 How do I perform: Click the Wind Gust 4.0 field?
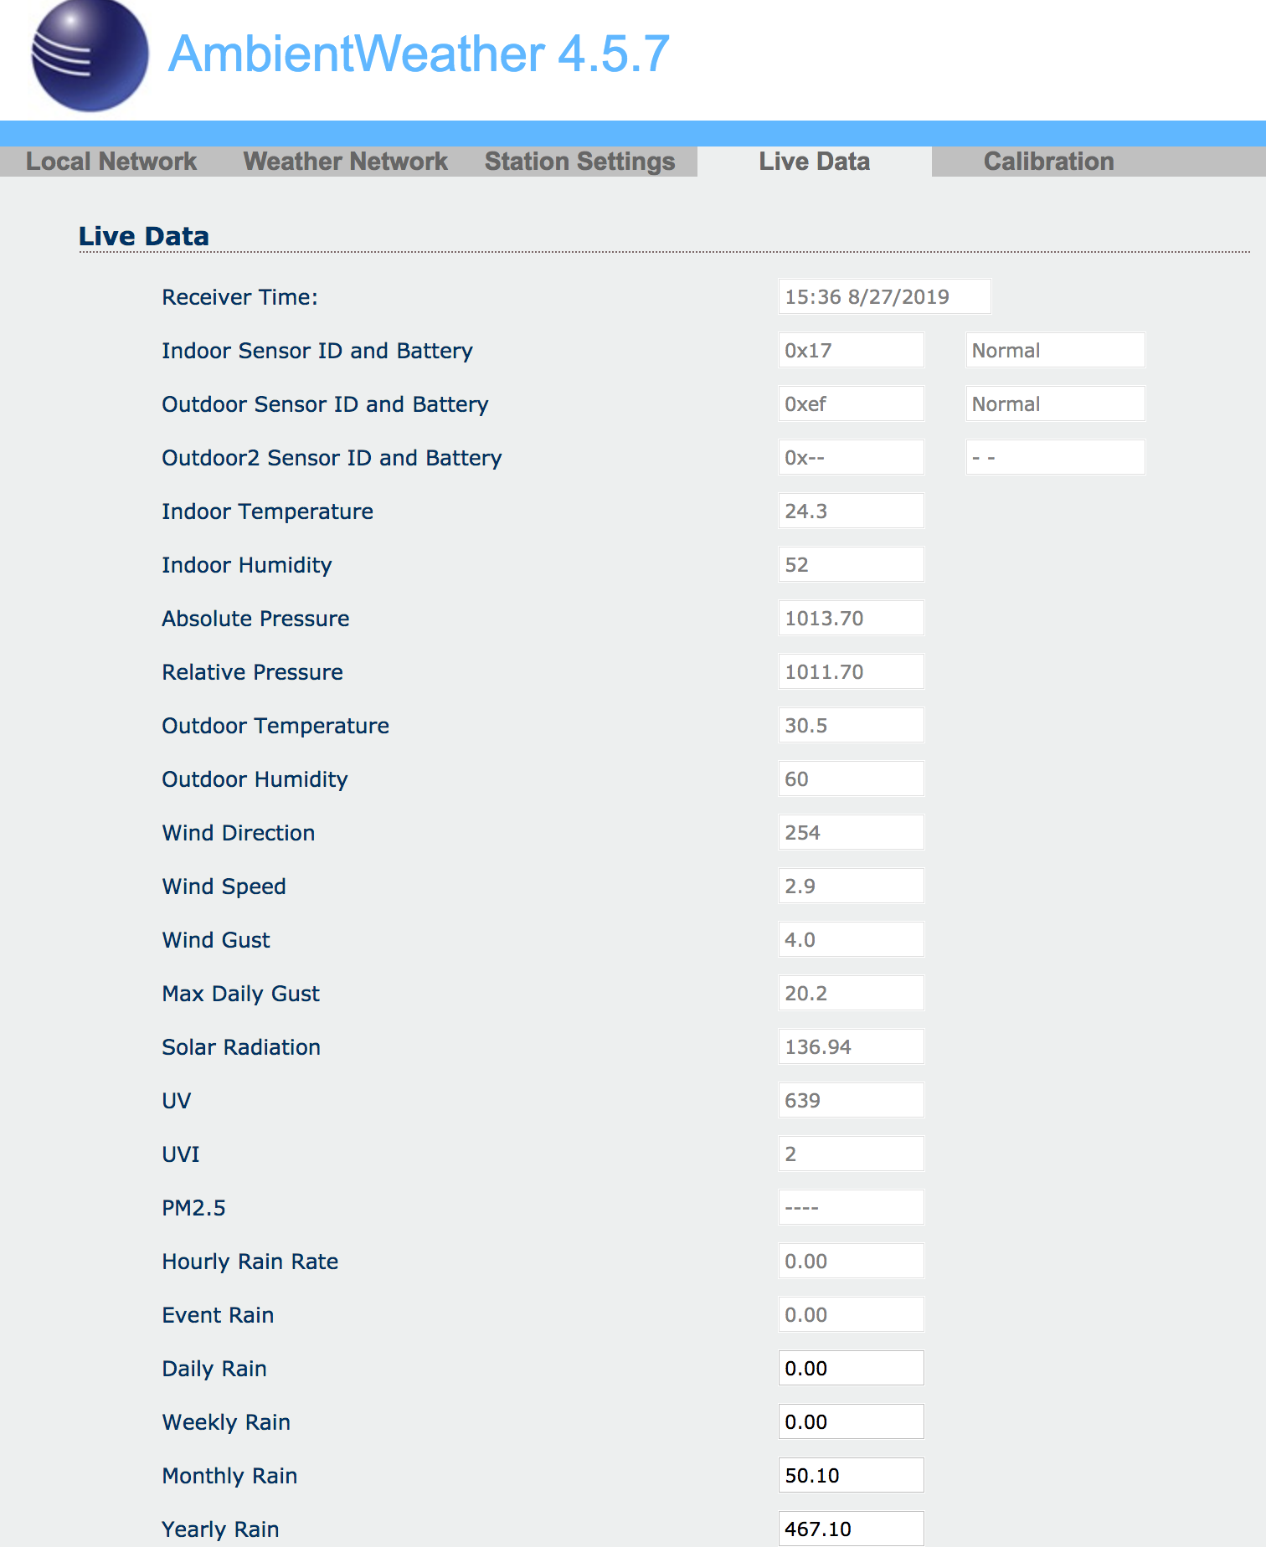pyautogui.click(x=851, y=939)
